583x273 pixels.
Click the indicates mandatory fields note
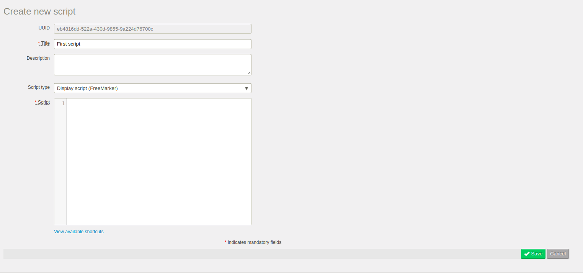pyautogui.click(x=253, y=242)
